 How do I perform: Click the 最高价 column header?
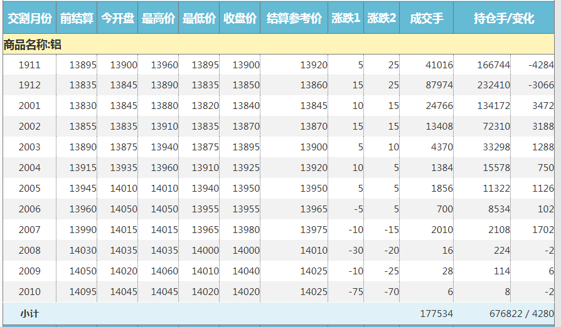[x=158, y=19]
